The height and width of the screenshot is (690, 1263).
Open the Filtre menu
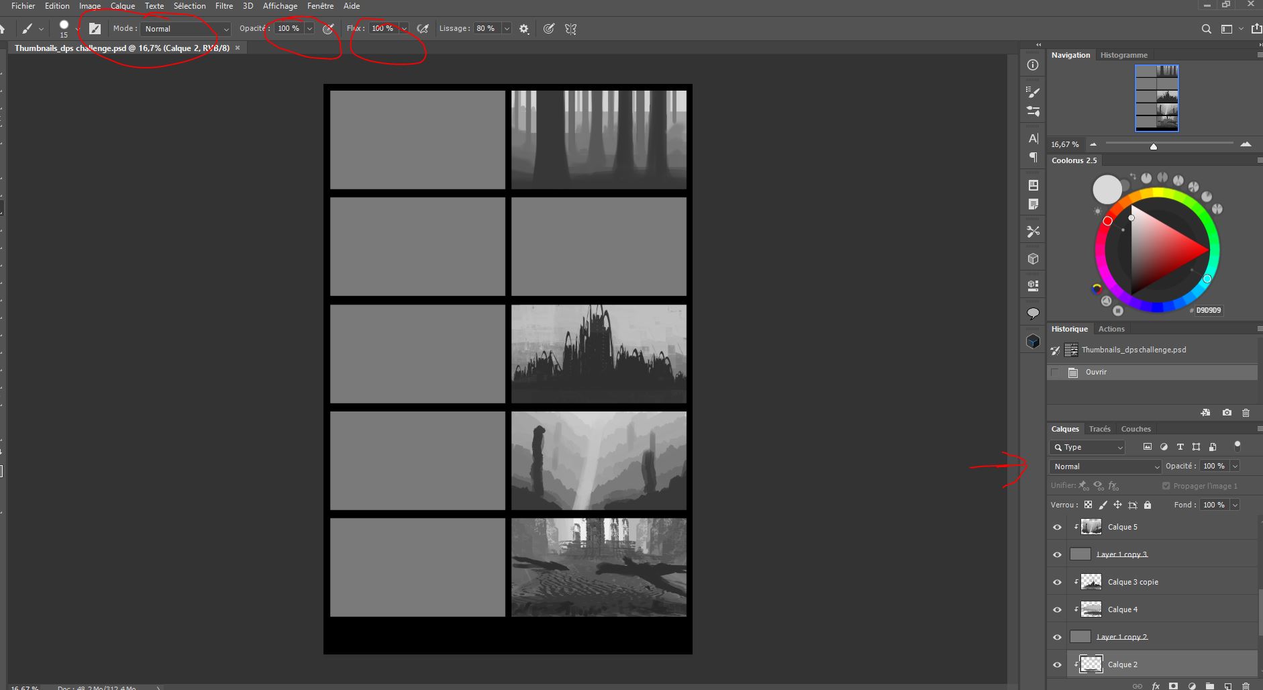pos(223,6)
